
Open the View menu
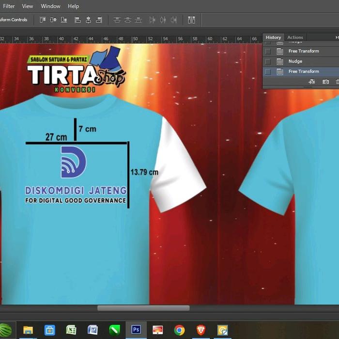coord(28,6)
